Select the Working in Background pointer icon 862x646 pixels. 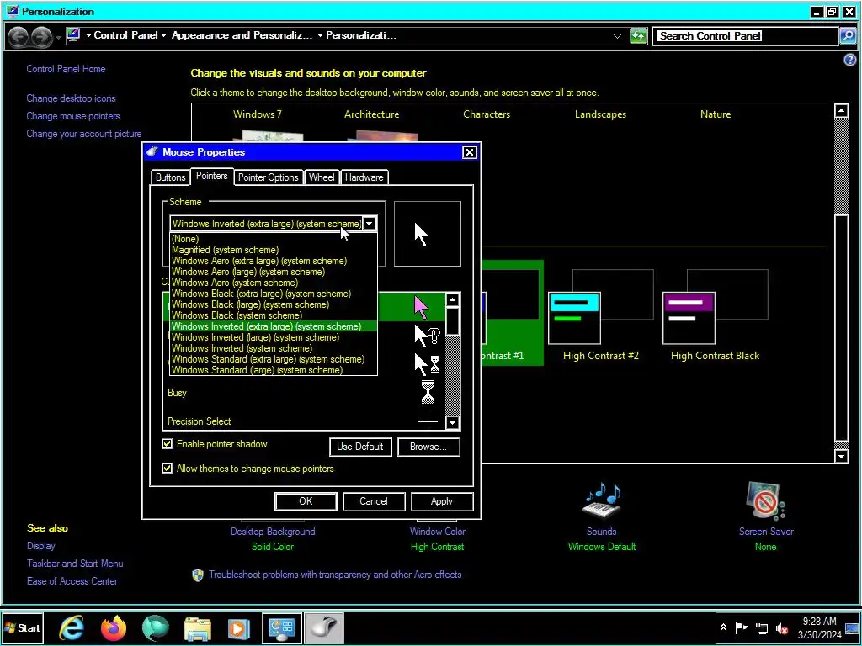coord(427,364)
